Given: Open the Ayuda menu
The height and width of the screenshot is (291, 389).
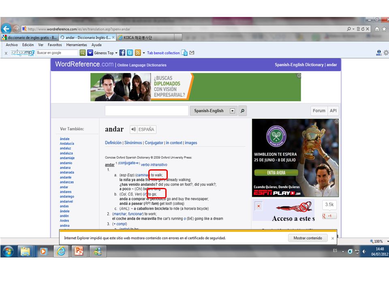Looking at the screenshot, I should click(x=96, y=45).
